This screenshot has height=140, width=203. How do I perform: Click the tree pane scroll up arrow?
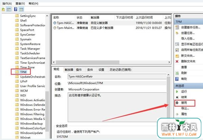47,16
